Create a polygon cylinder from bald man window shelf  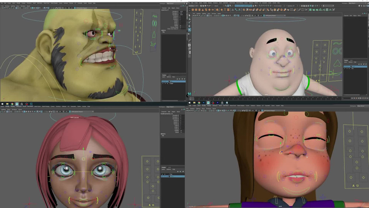coord(199,10)
